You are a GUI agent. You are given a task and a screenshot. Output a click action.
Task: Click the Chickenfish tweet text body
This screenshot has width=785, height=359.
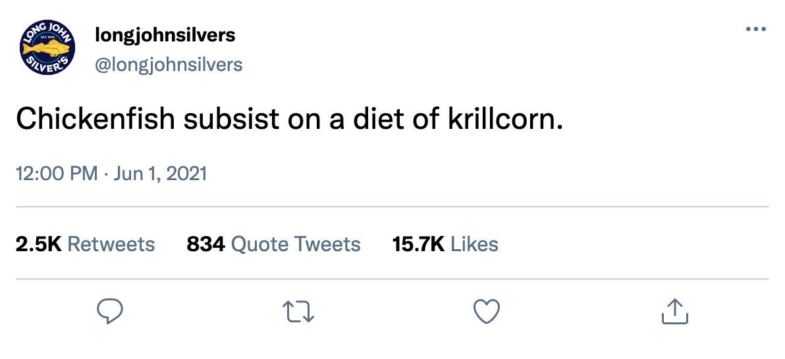coord(289,120)
